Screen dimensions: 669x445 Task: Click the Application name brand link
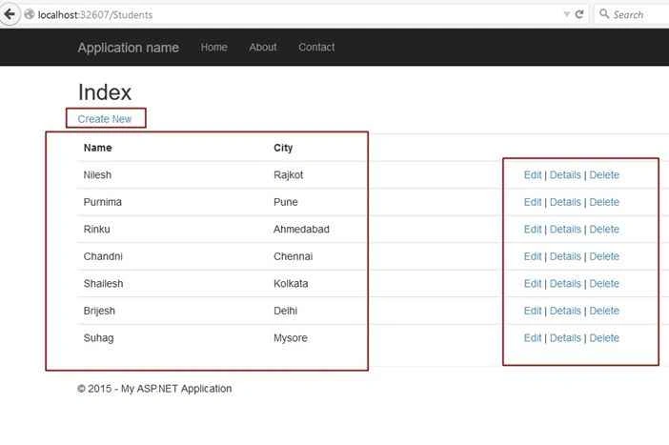point(128,48)
